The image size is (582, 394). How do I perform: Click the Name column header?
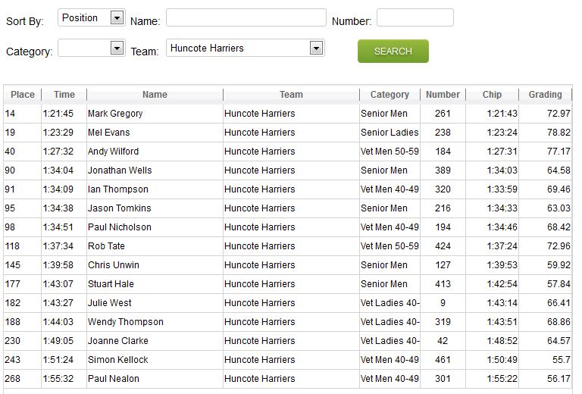coord(155,95)
